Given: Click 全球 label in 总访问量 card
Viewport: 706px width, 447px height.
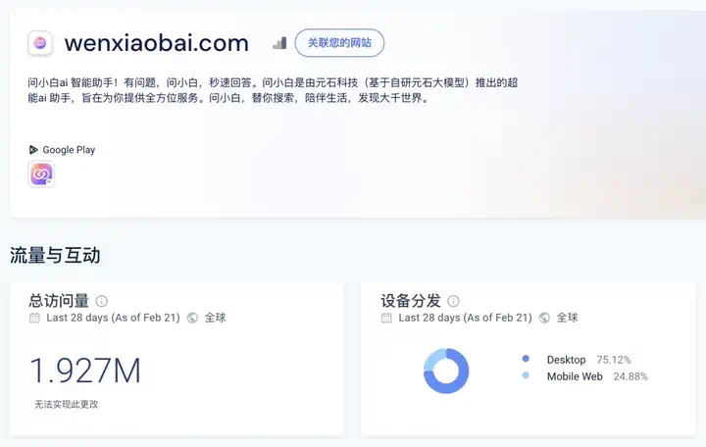Looking at the screenshot, I should click(215, 318).
